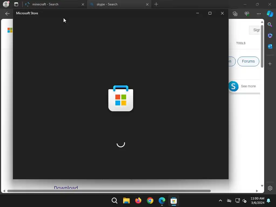Minimize the Microsoft Store window

(198, 13)
